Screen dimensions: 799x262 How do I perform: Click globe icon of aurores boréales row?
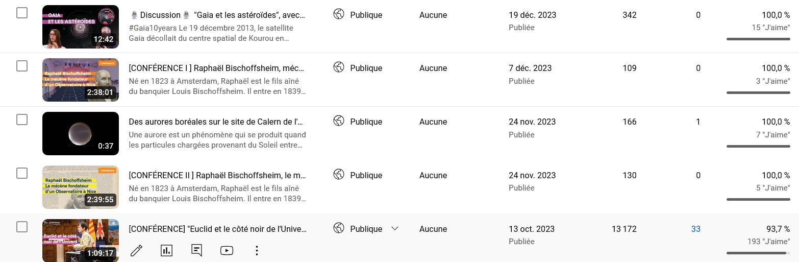338,121
